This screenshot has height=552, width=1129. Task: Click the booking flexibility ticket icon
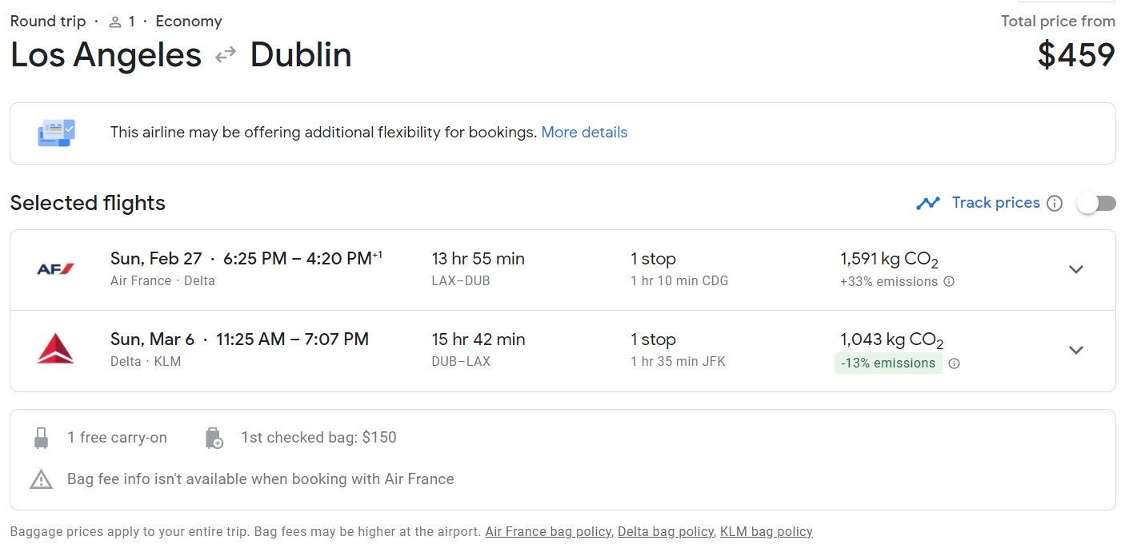pyautogui.click(x=56, y=133)
